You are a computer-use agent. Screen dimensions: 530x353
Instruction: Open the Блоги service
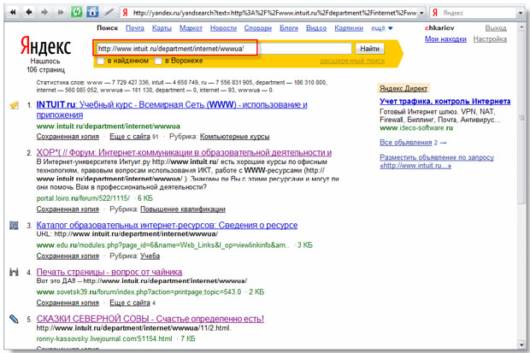pos(289,28)
